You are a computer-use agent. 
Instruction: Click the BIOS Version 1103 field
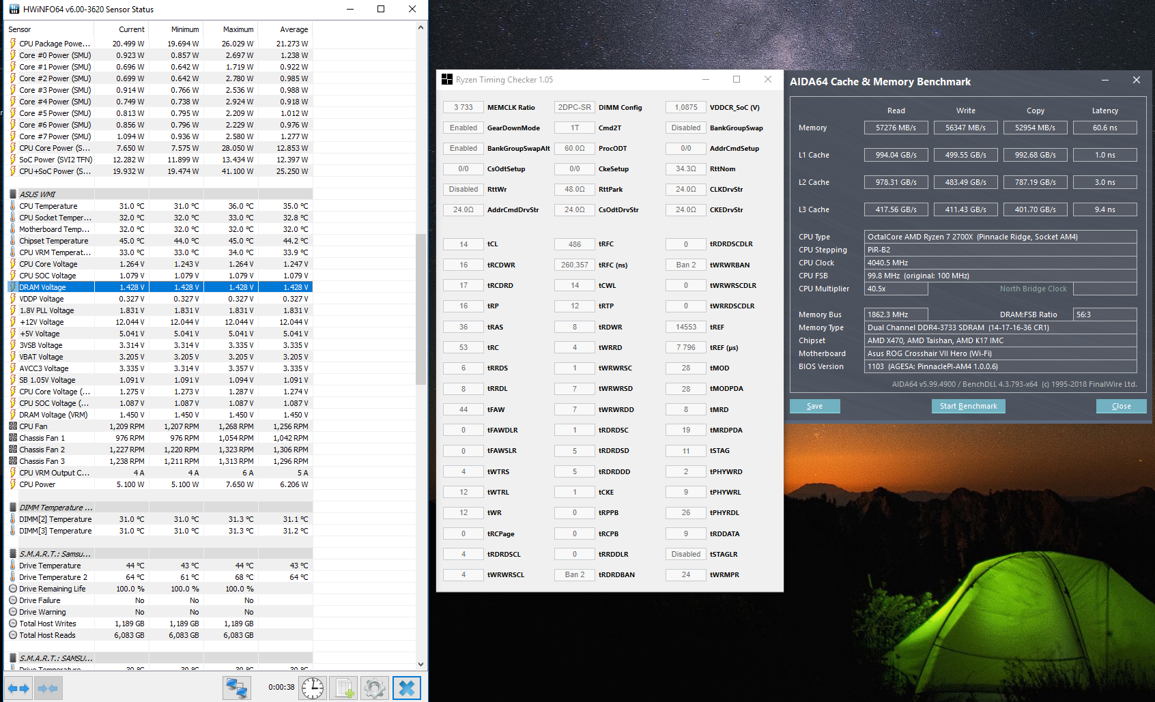[1001, 366]
